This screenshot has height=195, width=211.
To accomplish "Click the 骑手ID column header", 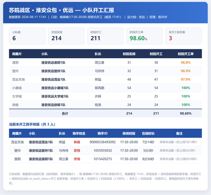I will [103, 133].
